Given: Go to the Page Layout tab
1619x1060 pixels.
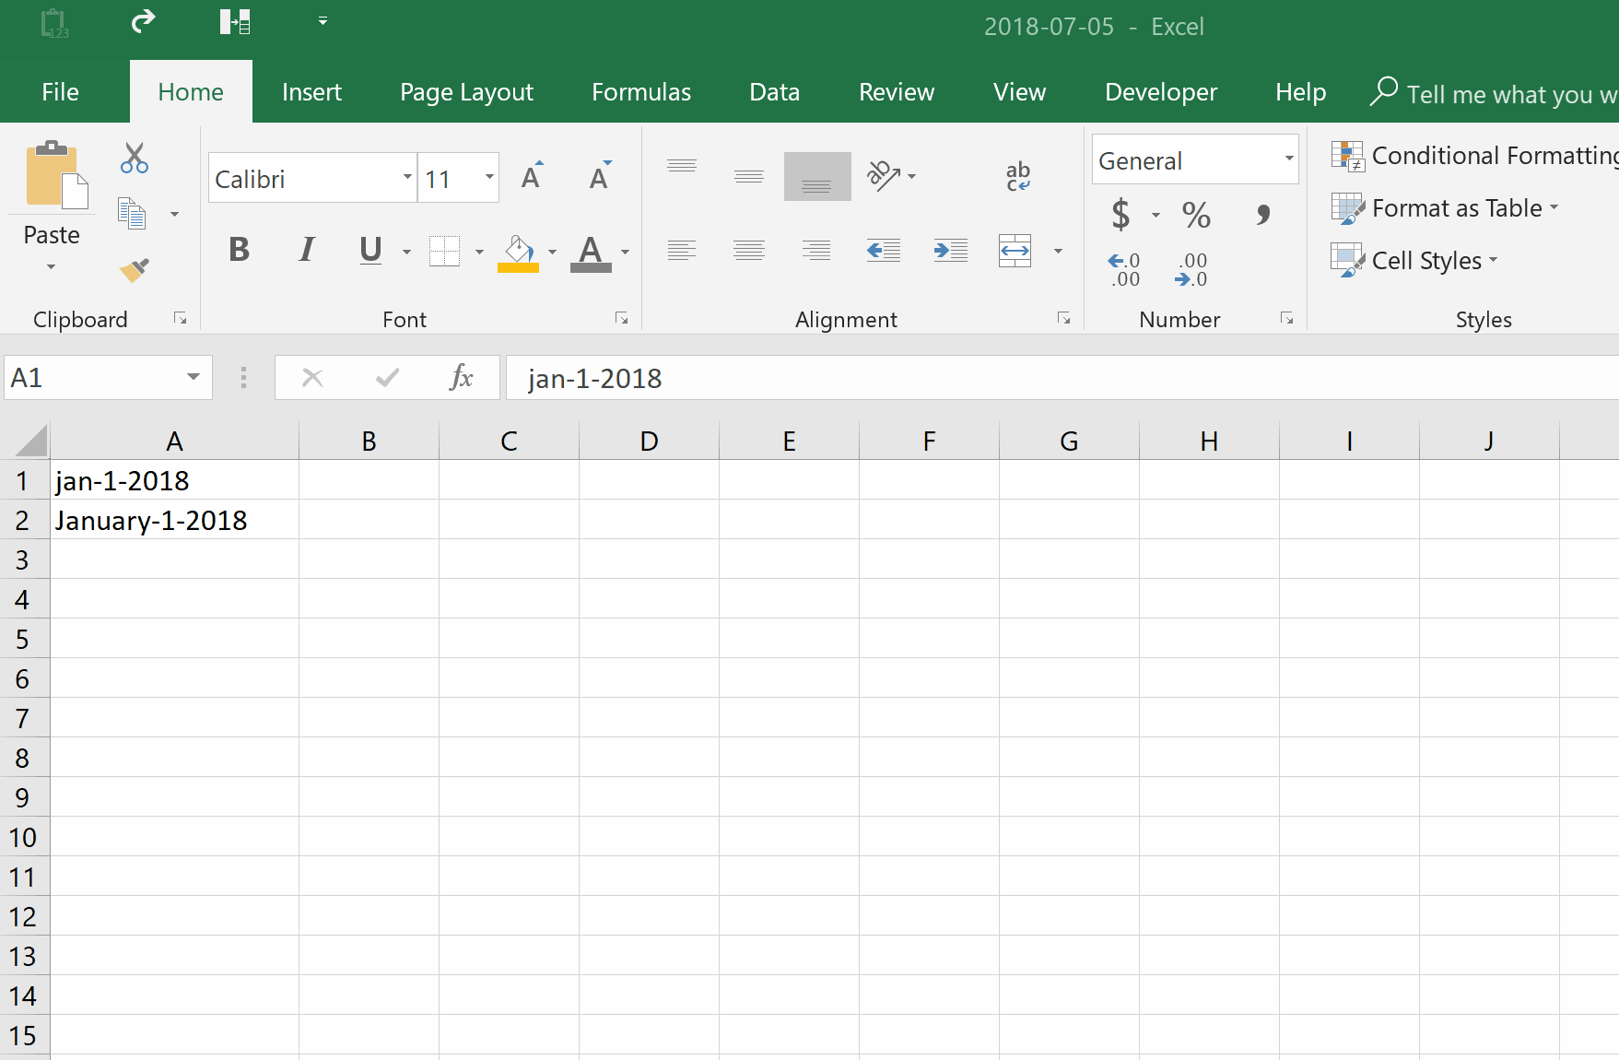Looking at the screenshot, I should coord(466,92).
